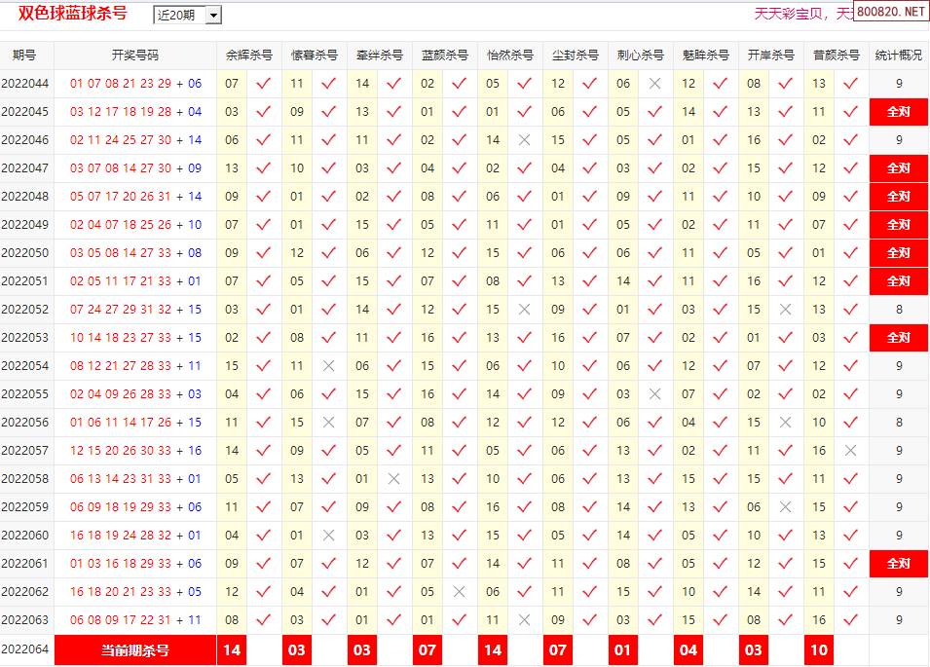Click 16 in 昔颜杀号 column, row 2022057
The width and height of the screenshot is (930, 667).
(819, 451)
